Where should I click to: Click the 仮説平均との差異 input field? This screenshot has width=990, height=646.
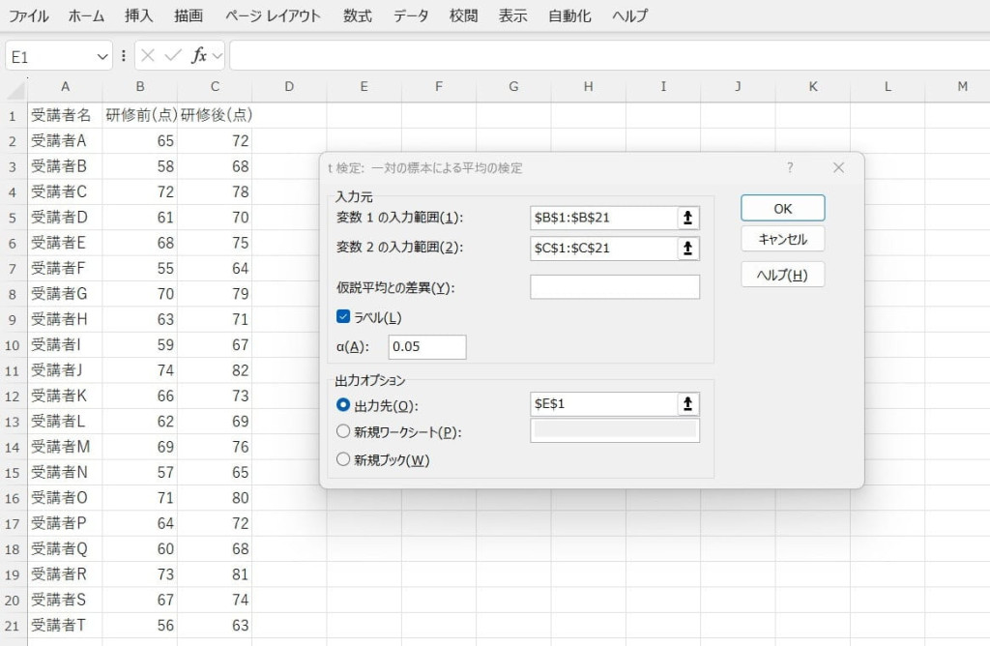(x=614, y=287)
